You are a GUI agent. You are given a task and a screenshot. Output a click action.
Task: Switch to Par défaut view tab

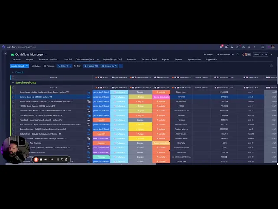pyautogui.click(x=17, y=59)
